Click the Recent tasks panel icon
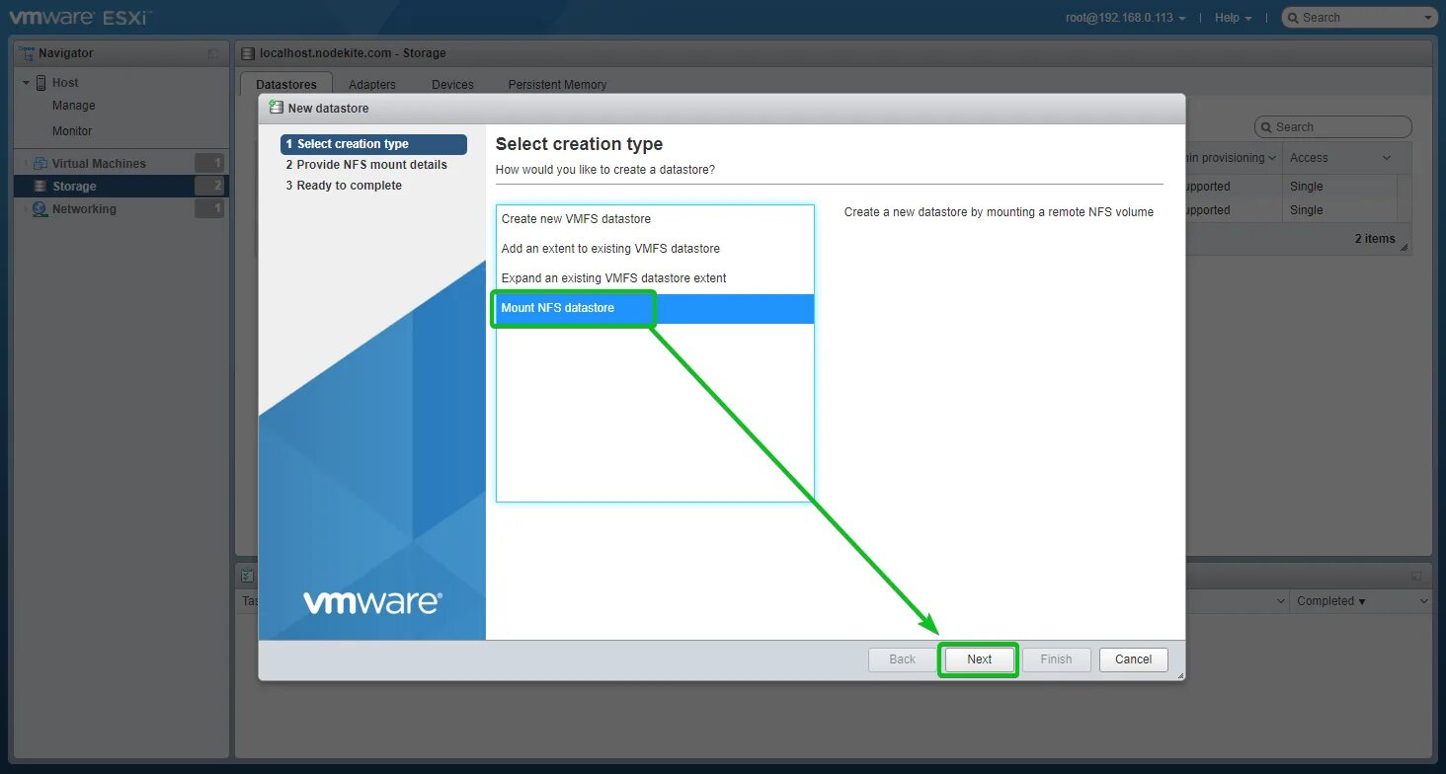The height and width of the screenshot is (774, 1446). [x=248, y=576]
